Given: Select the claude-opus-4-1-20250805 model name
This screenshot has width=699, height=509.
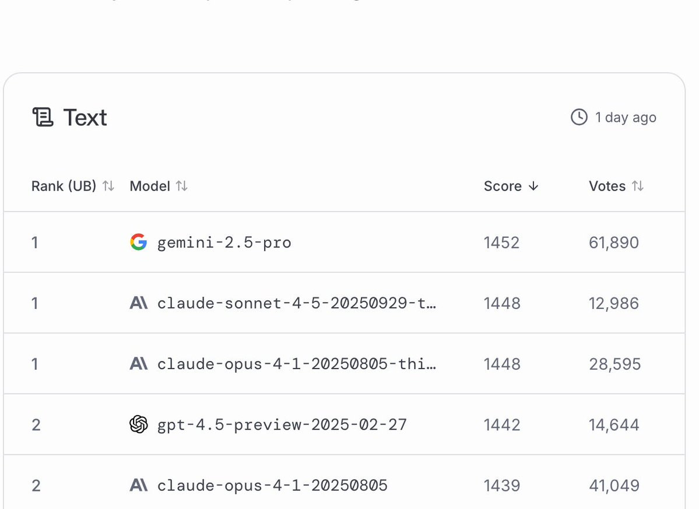Looking at the screenshot, I should pyautogui.click(x=272, y=485).
